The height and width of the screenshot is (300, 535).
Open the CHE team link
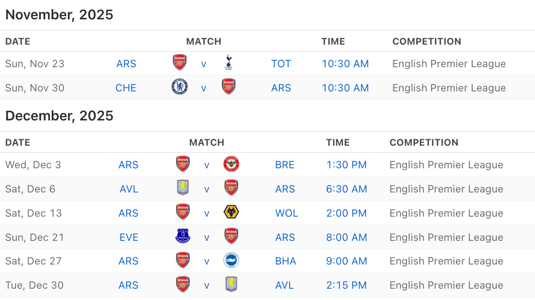(x=126, y=88)
